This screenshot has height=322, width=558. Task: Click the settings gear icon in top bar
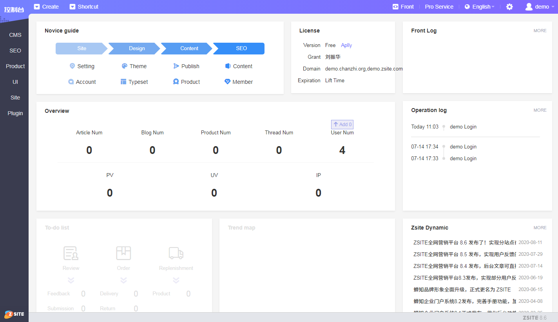point(509,7)
